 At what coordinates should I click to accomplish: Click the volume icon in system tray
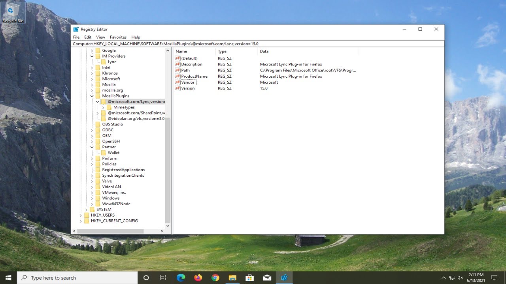(x=460, y=278)
